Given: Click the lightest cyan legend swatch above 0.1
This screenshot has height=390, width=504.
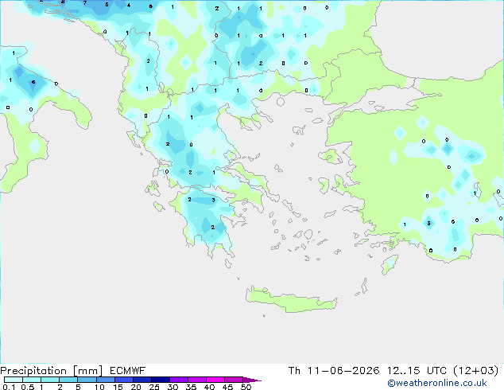Looking at the screenshot, I should click(14, 380).
